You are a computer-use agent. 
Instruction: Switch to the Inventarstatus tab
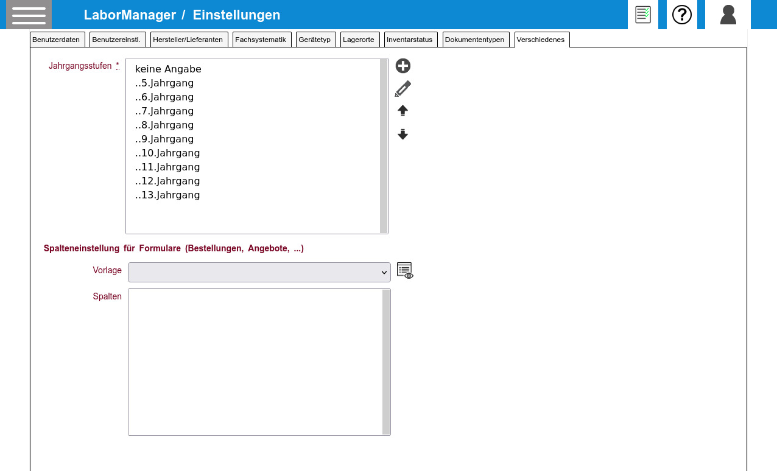tap(411, 40)
